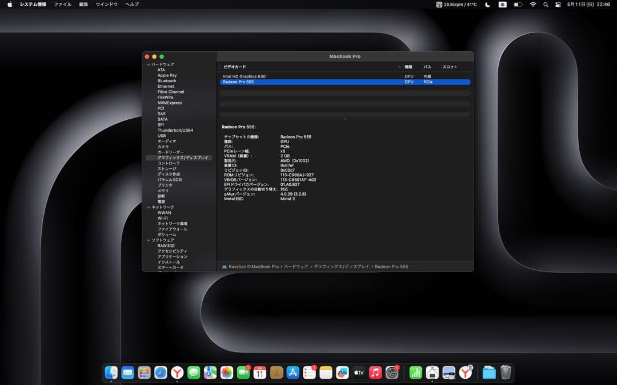Click グラフィックス/ディスプレイ in path bar

tap(341, 267)
